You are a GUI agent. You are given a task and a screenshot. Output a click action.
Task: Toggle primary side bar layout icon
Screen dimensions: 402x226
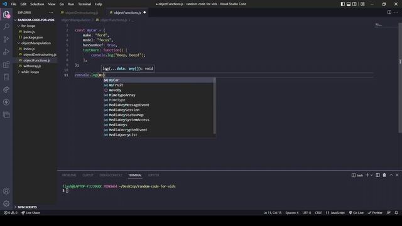tap(343, 4)
